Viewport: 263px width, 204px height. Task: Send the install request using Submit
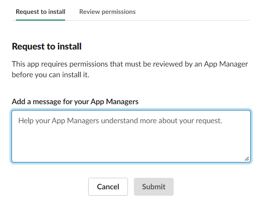click(154, 187)
